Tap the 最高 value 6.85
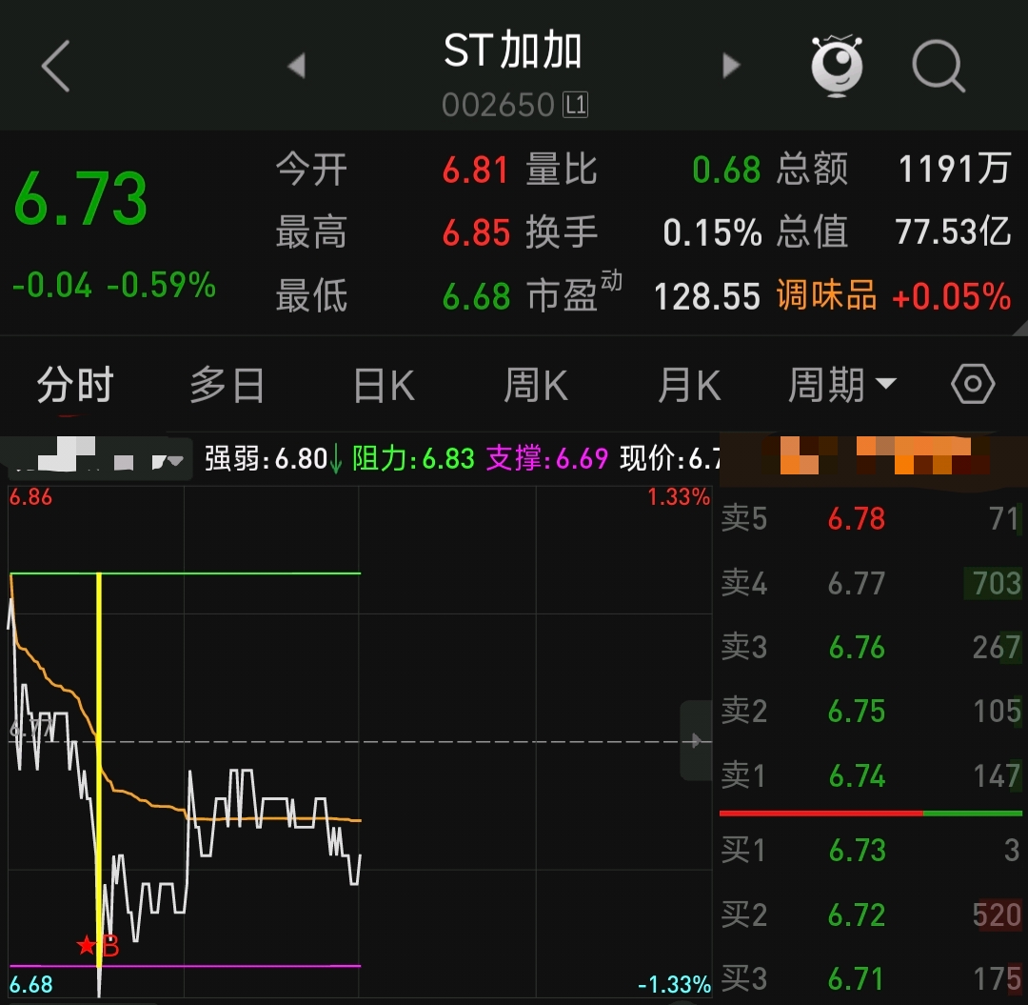The image size is (1028, 1005). [x=476, y=232]
